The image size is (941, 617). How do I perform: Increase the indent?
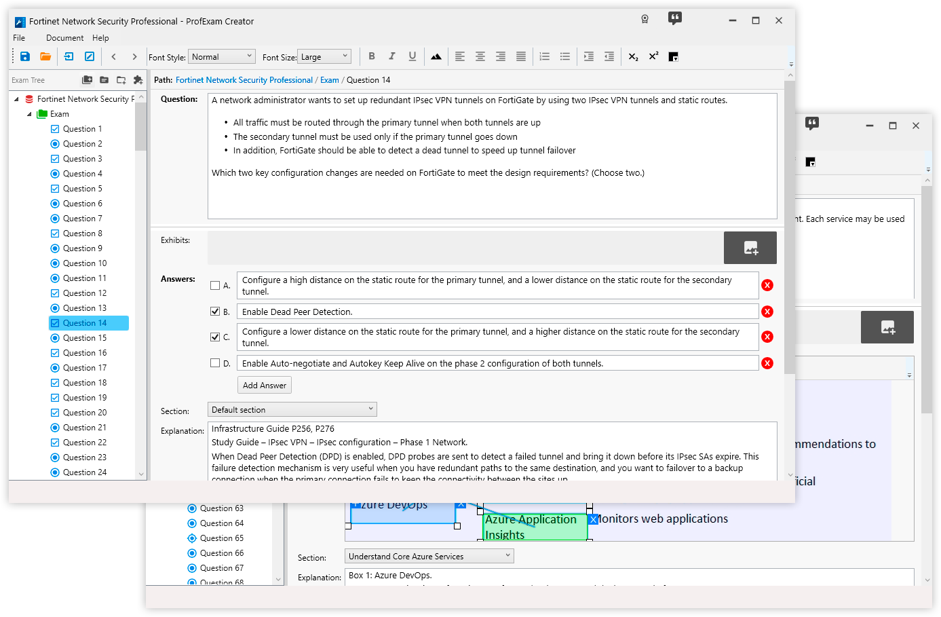pos(589,56)
